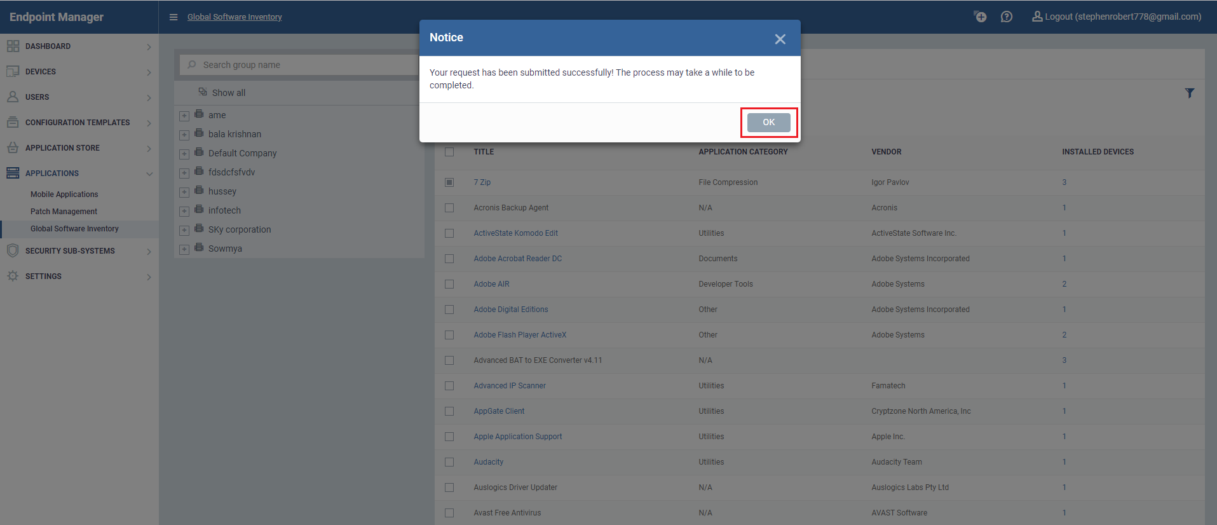1217x525 pixels.
Task: Click the group icon beside Default Company
Action: (x=199, y=153)
